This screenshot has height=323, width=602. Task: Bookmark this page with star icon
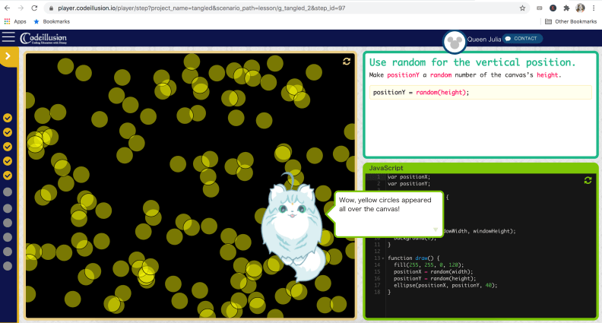point(522,8)
